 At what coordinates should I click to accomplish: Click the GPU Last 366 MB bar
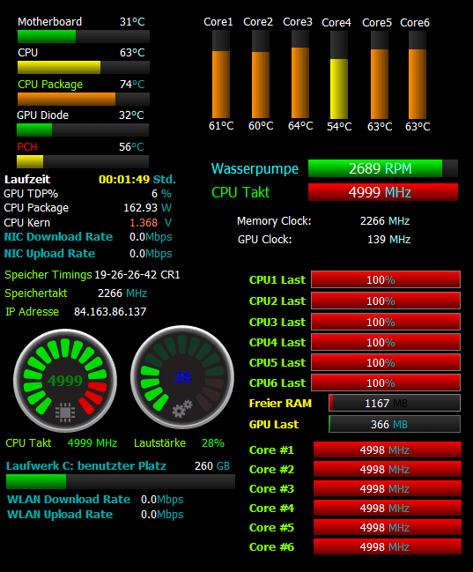395,424
